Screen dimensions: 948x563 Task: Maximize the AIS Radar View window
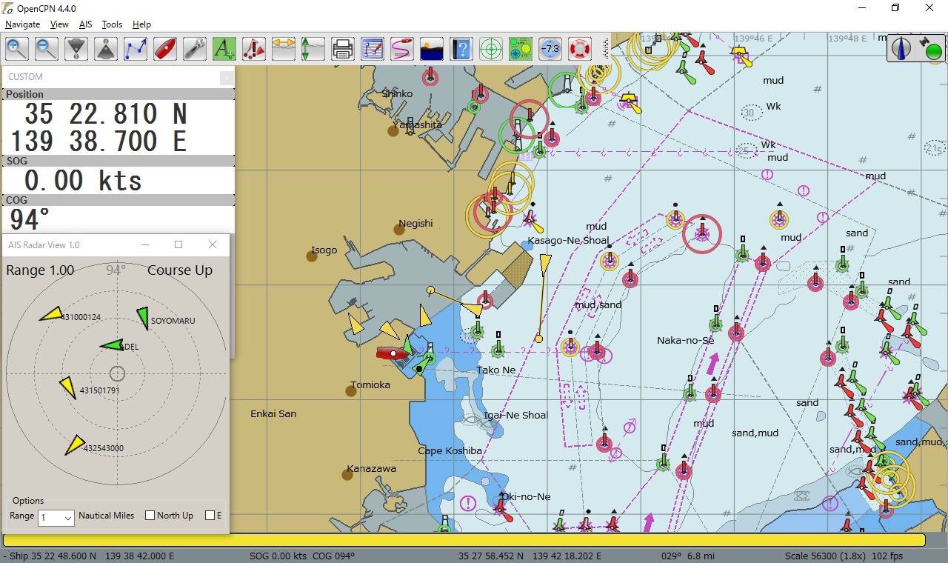[x=178, y=244]
